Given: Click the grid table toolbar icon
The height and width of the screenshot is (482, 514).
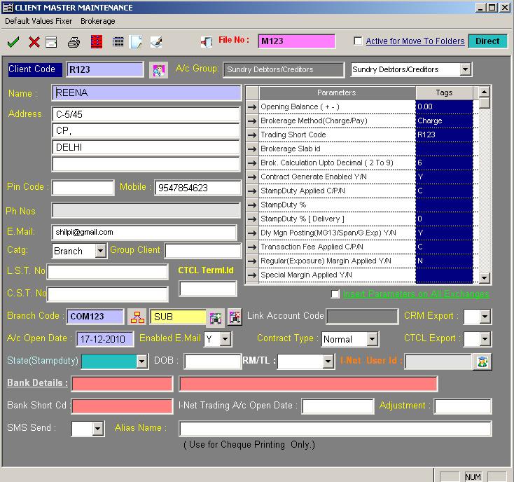Looking at the screenshot, I should tap(118, 42).
